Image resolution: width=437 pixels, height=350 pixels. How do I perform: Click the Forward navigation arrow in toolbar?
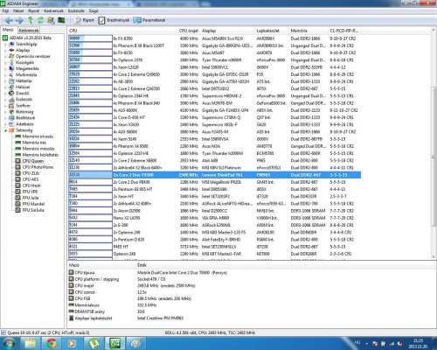tap(19, 20)
